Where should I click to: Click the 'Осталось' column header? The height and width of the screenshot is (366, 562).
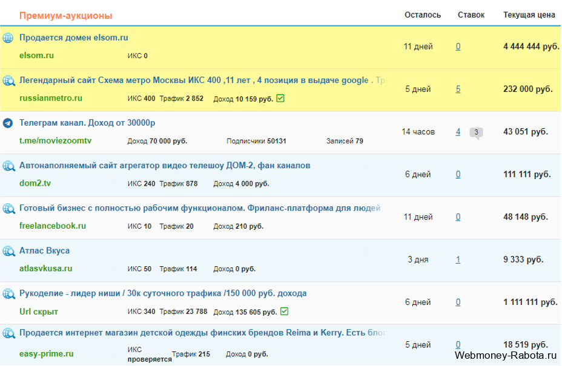pyautogui.click(x=423, y=15)
